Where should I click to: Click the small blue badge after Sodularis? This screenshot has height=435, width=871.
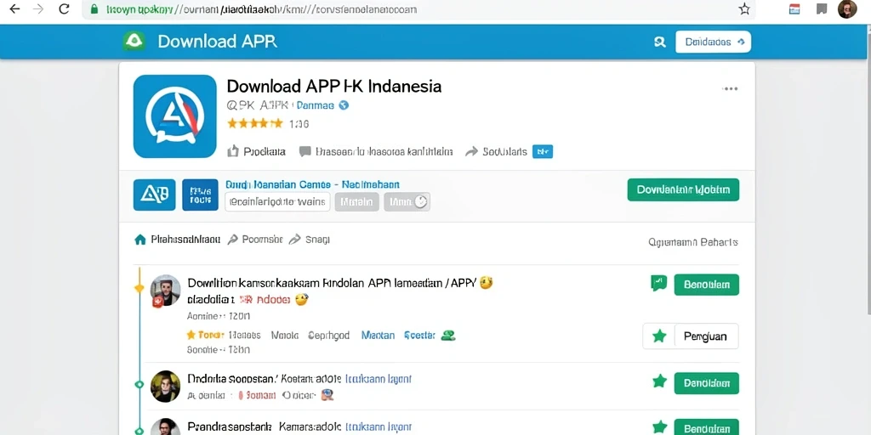[543, 151]
